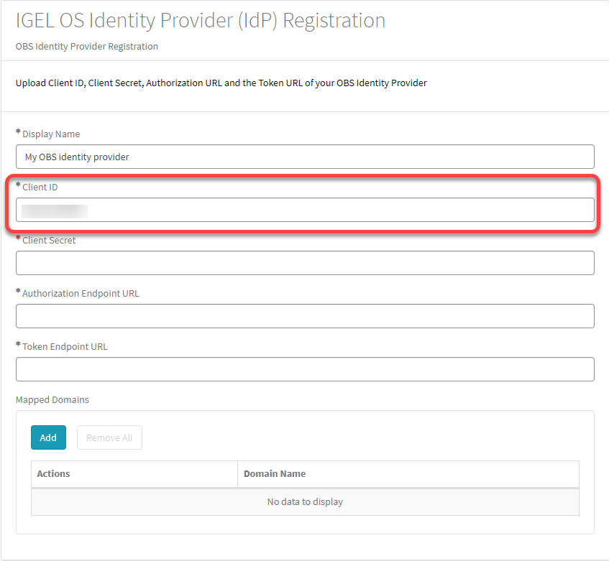This screenshot has height=561, width=609.
Task: Click inside the highlighted Client ID field
Action: (x=305, y=210)
